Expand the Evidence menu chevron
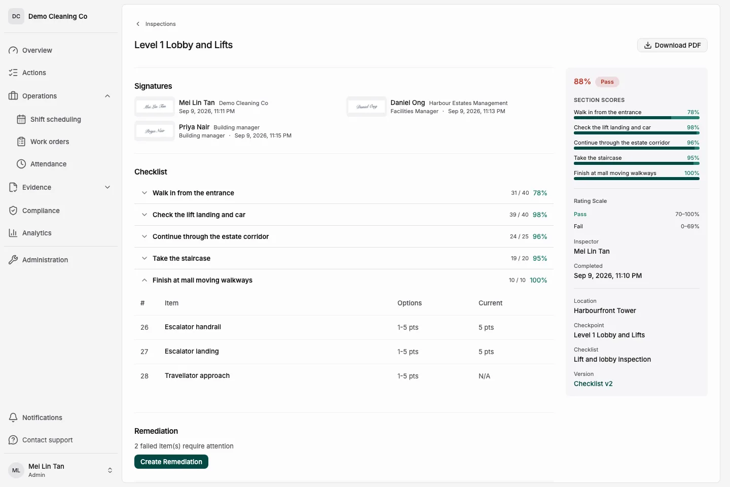 click(x=107, y=187)
